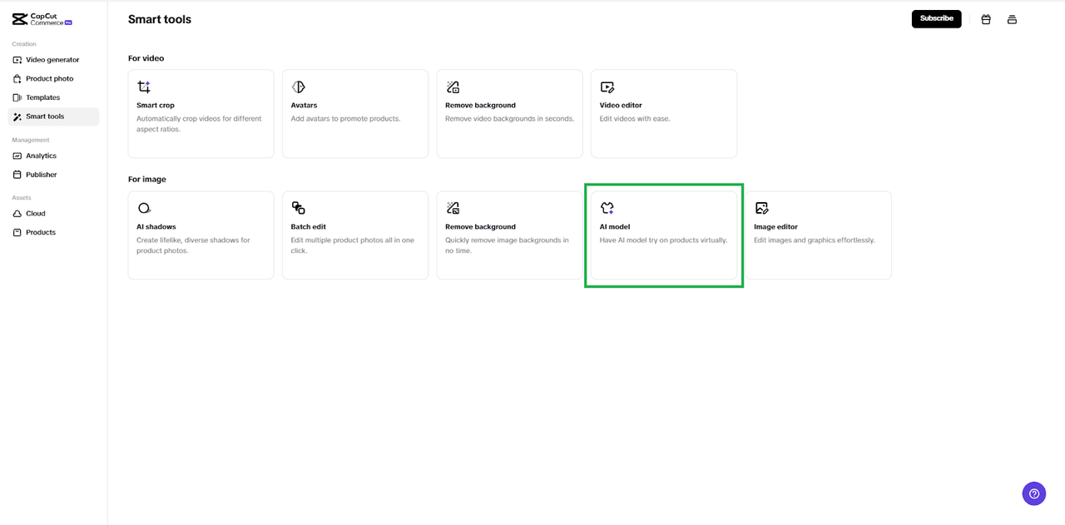Open the AI shadows tool title
Screen dimensions: 1065x525
tap(156, 227)
